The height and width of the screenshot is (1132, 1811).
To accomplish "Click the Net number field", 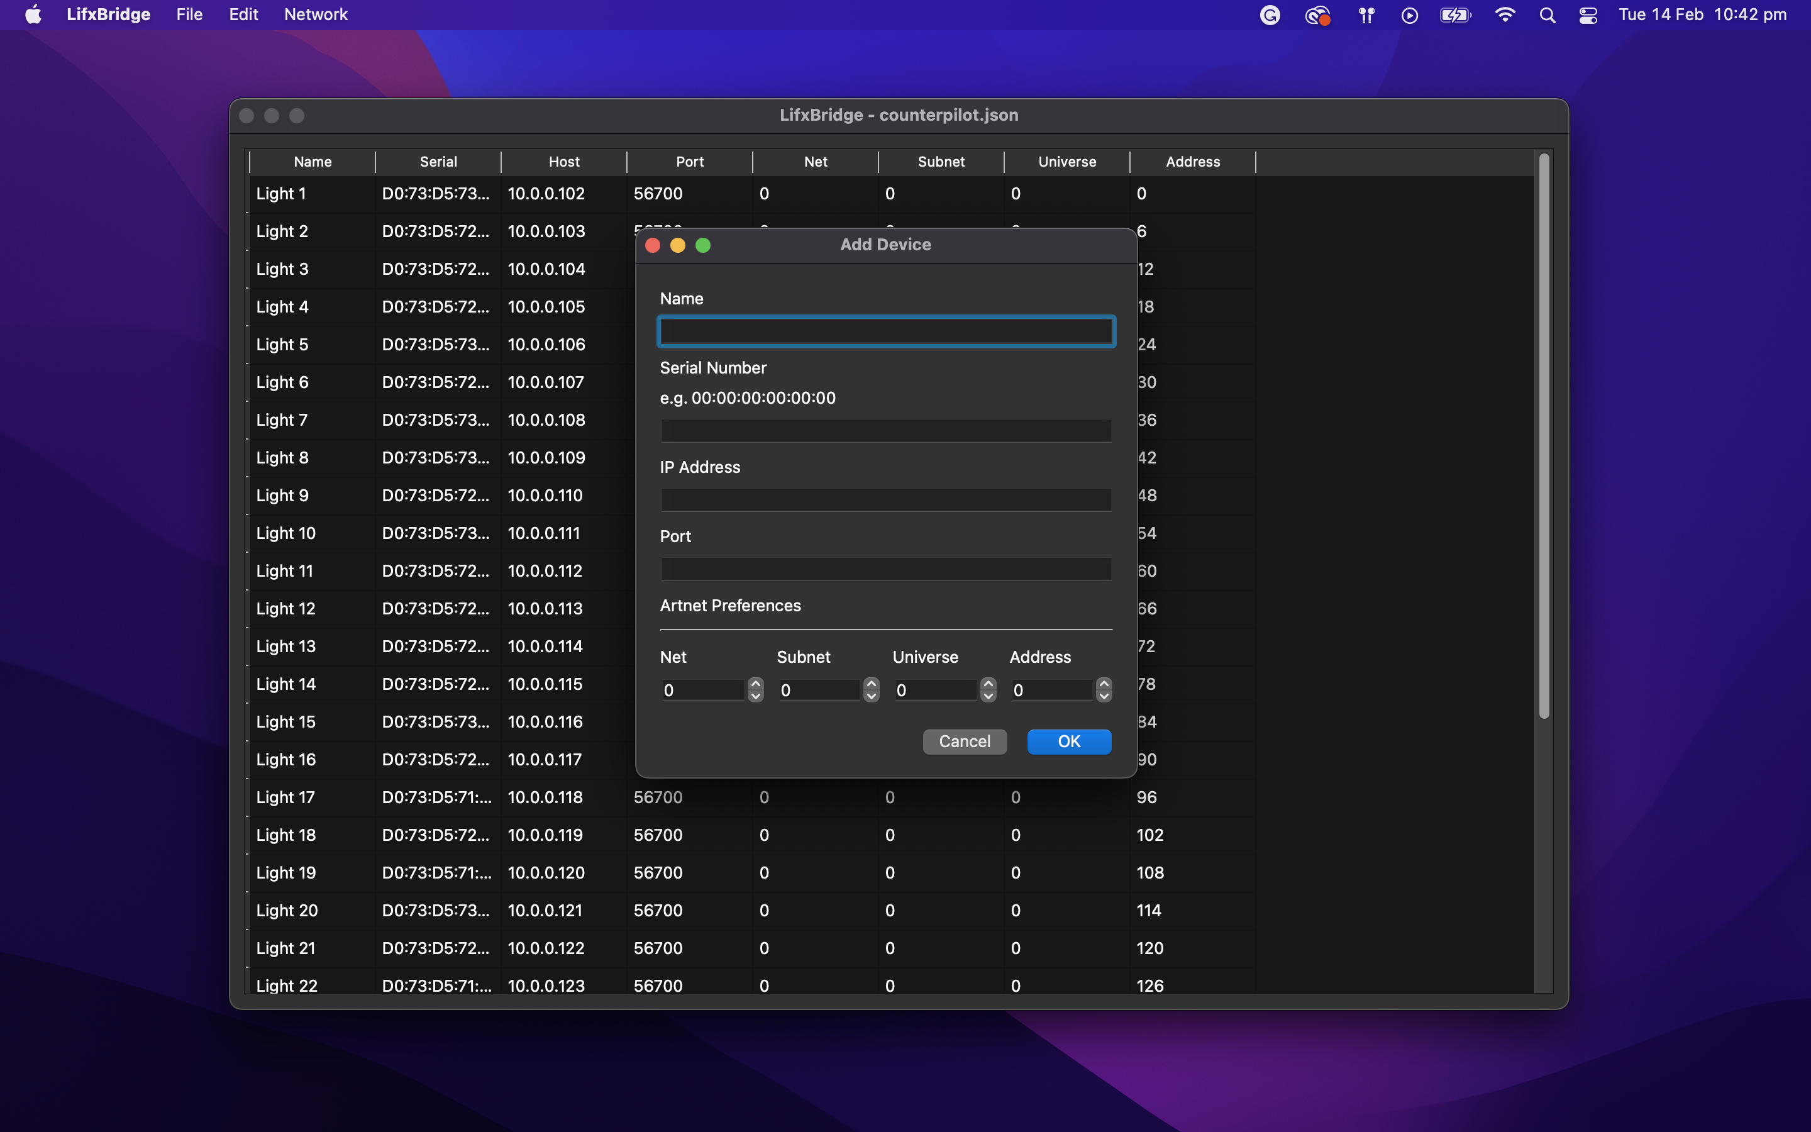I will [704, 689].
